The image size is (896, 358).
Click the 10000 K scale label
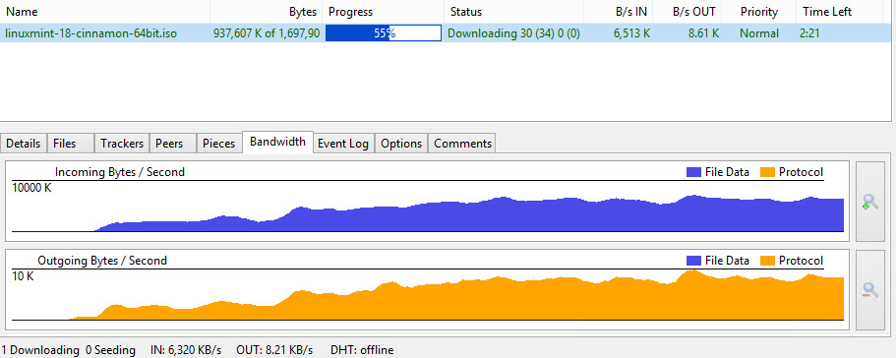coord(31,188)
